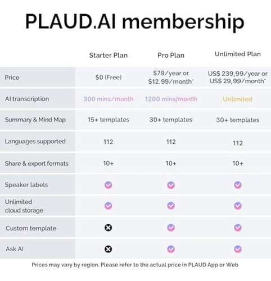Click the 300 mins/month transcription text
This screenshot has height=281, width=271.
109,99
